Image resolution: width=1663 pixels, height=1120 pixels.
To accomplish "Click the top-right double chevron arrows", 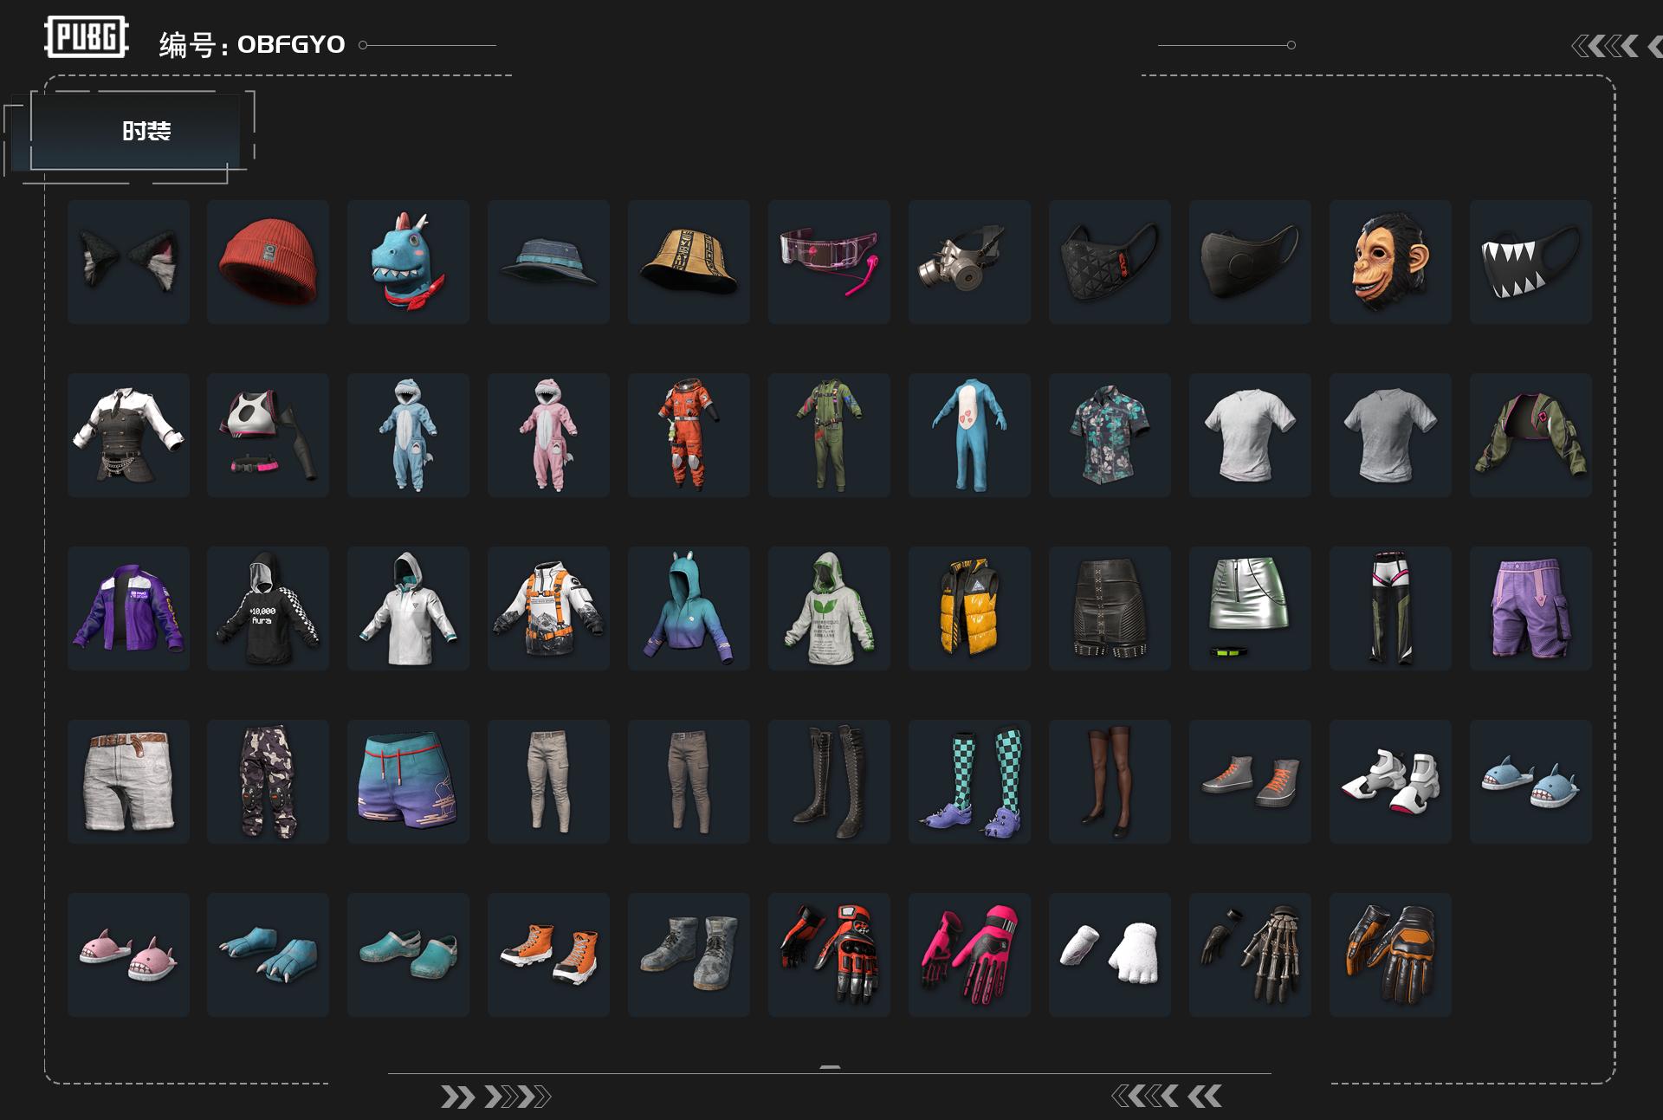I will 1608,46.
